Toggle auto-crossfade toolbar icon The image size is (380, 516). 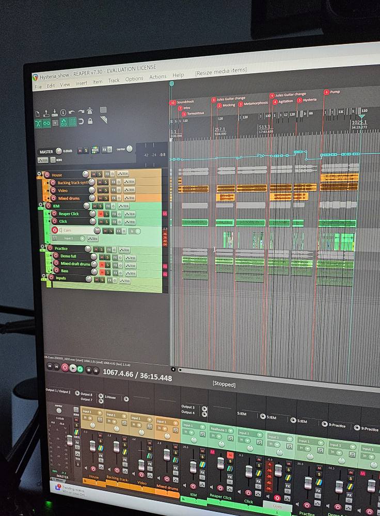pyautogui.click(x=38, y=123)
